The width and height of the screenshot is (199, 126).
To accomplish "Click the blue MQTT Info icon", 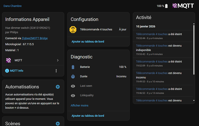I will click(x=7, y=71).
